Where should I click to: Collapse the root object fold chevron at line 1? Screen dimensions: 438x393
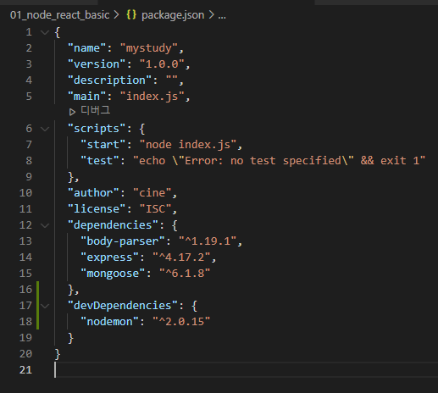click(45, 32)
